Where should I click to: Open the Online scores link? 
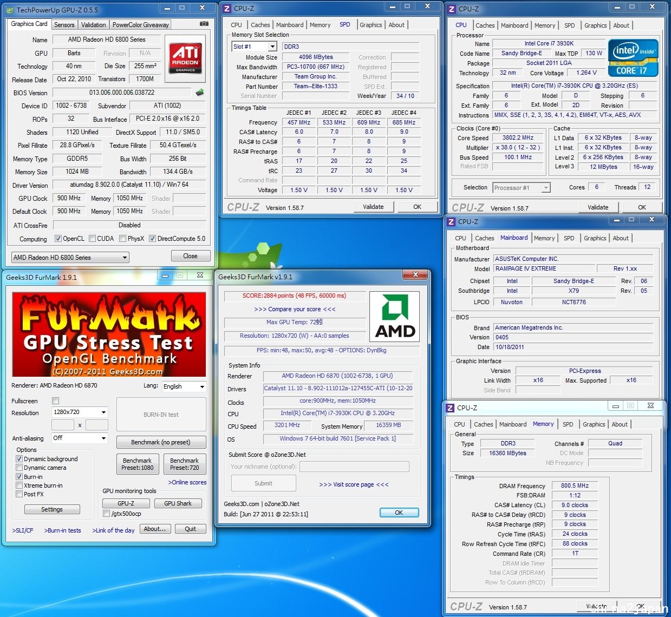[x=187, y=482]
